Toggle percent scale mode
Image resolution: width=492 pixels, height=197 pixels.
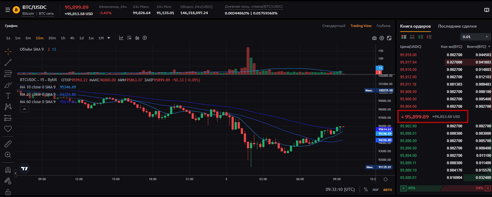coord(366,189)
